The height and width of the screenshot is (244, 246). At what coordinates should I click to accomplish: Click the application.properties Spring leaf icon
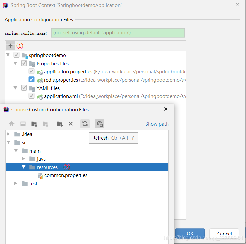pyautogui.click(x=40, y=72)
